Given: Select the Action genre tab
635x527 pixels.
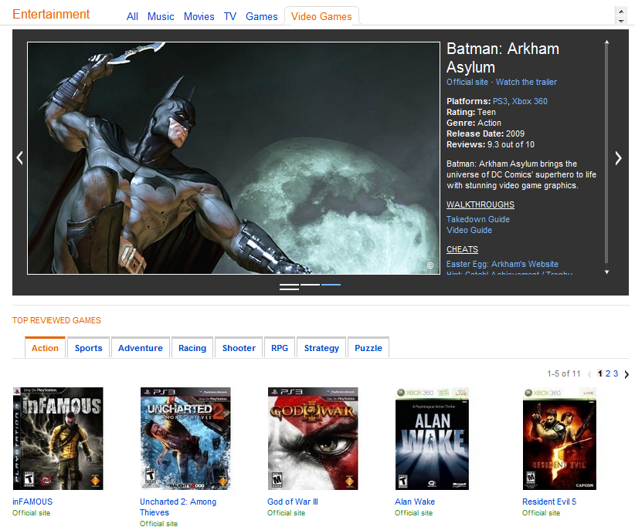Looking at the screenshot, I should [45, 347].
